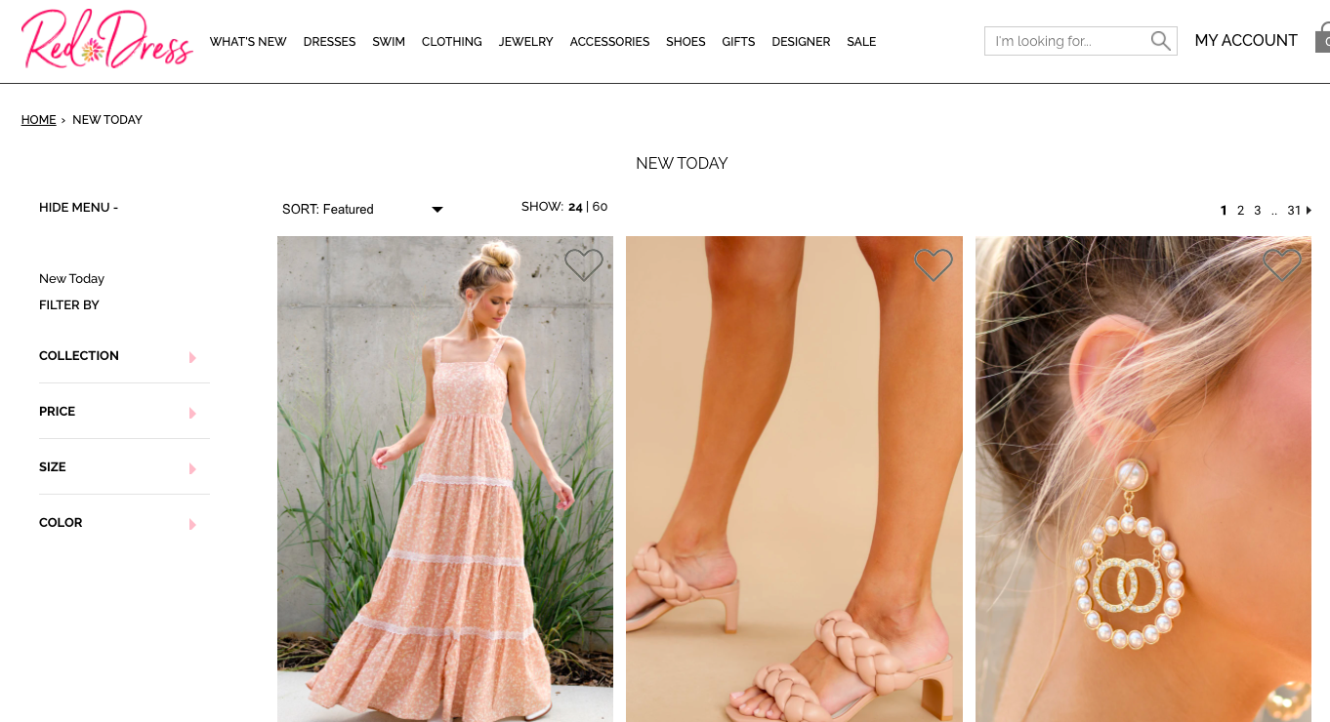Screen dimensions: 1330x722
Task: Open the Sale menu item
Action: (860, 42)
